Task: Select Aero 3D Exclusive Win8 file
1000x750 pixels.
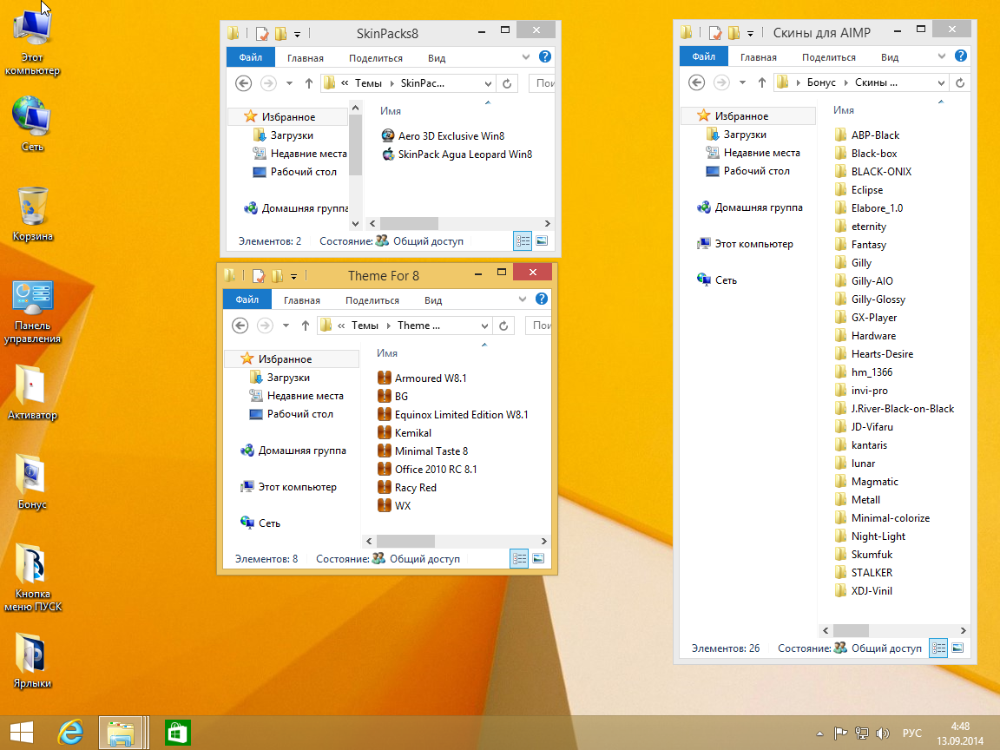Action: [x=444, y=135]
